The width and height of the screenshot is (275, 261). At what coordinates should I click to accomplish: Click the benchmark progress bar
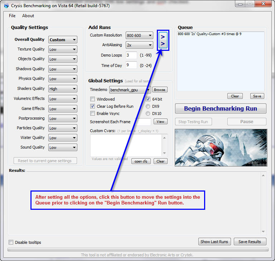point(138,250)
